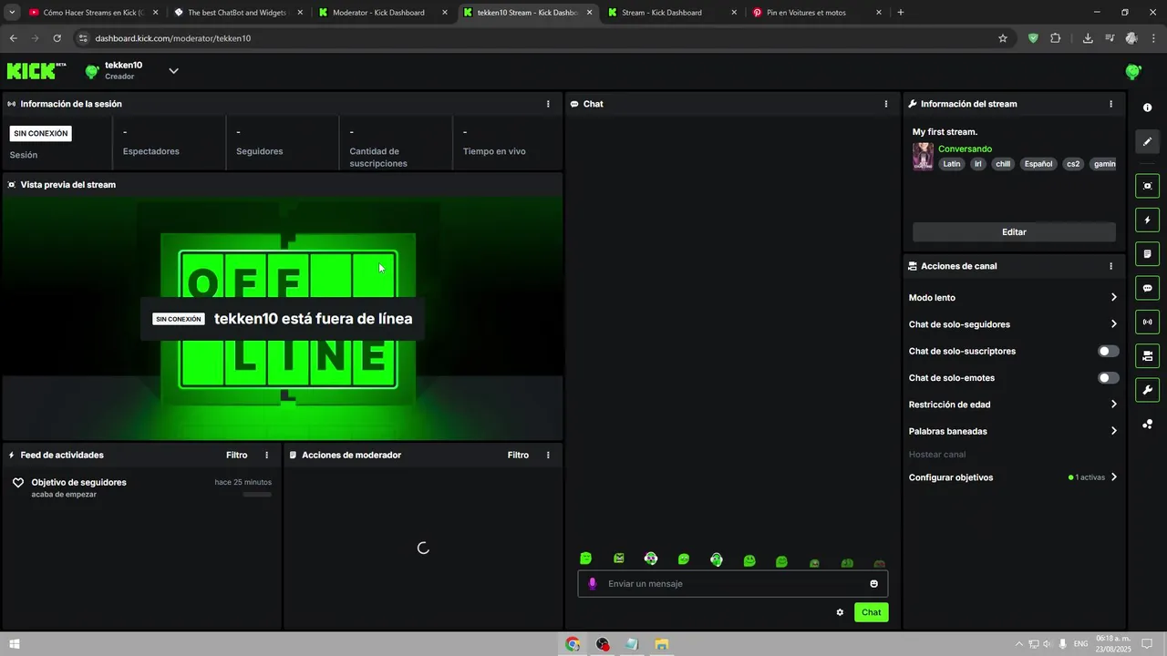Open the screen capture sidebar icon
The width and height of the screenshot is (1167, 656).
point(1147,186)
